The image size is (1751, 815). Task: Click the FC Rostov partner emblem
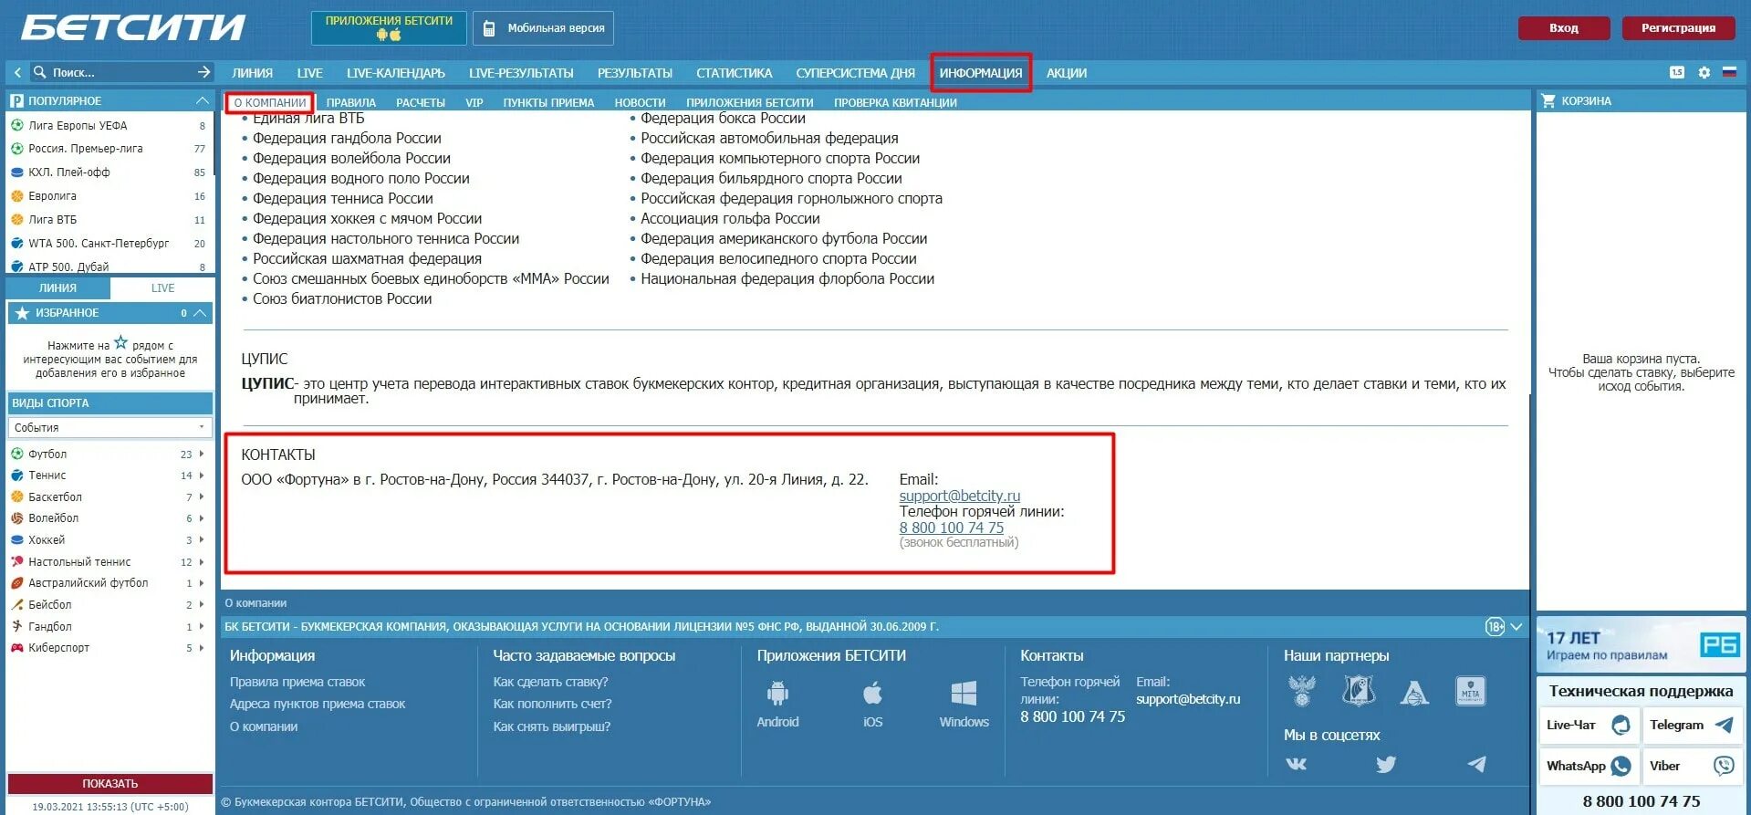[x=1359, y=691]
